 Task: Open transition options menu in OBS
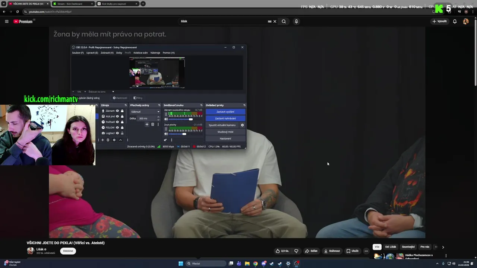point(158,124)
